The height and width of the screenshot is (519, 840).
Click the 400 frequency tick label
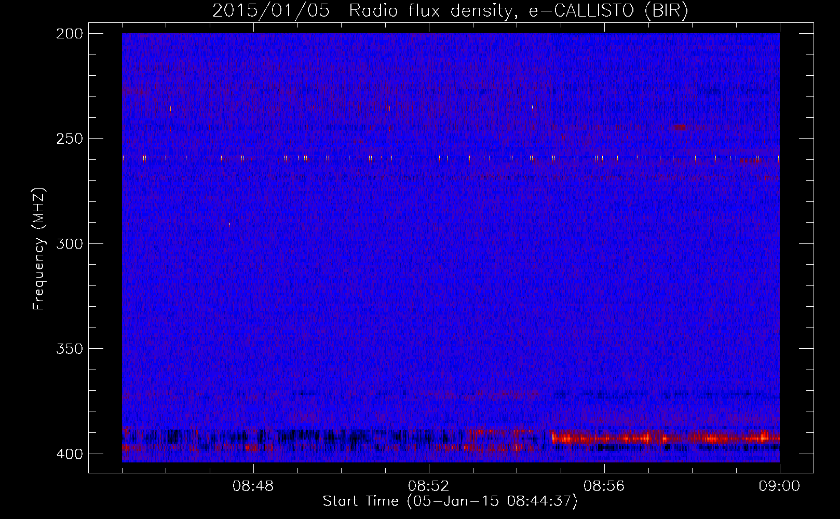pos(69,454)
